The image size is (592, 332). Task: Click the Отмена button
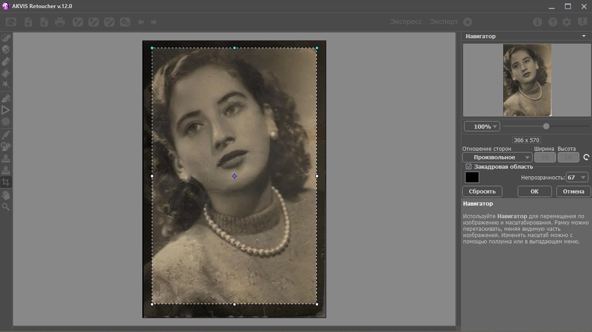(x=574, y=191)
